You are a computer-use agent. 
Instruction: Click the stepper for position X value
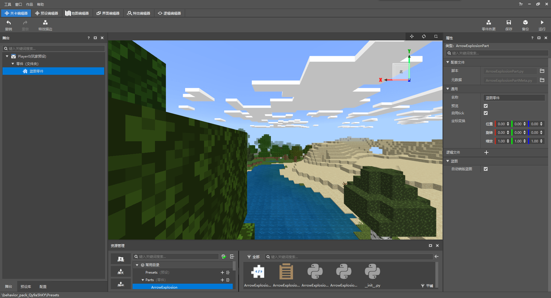click(508, 124)
